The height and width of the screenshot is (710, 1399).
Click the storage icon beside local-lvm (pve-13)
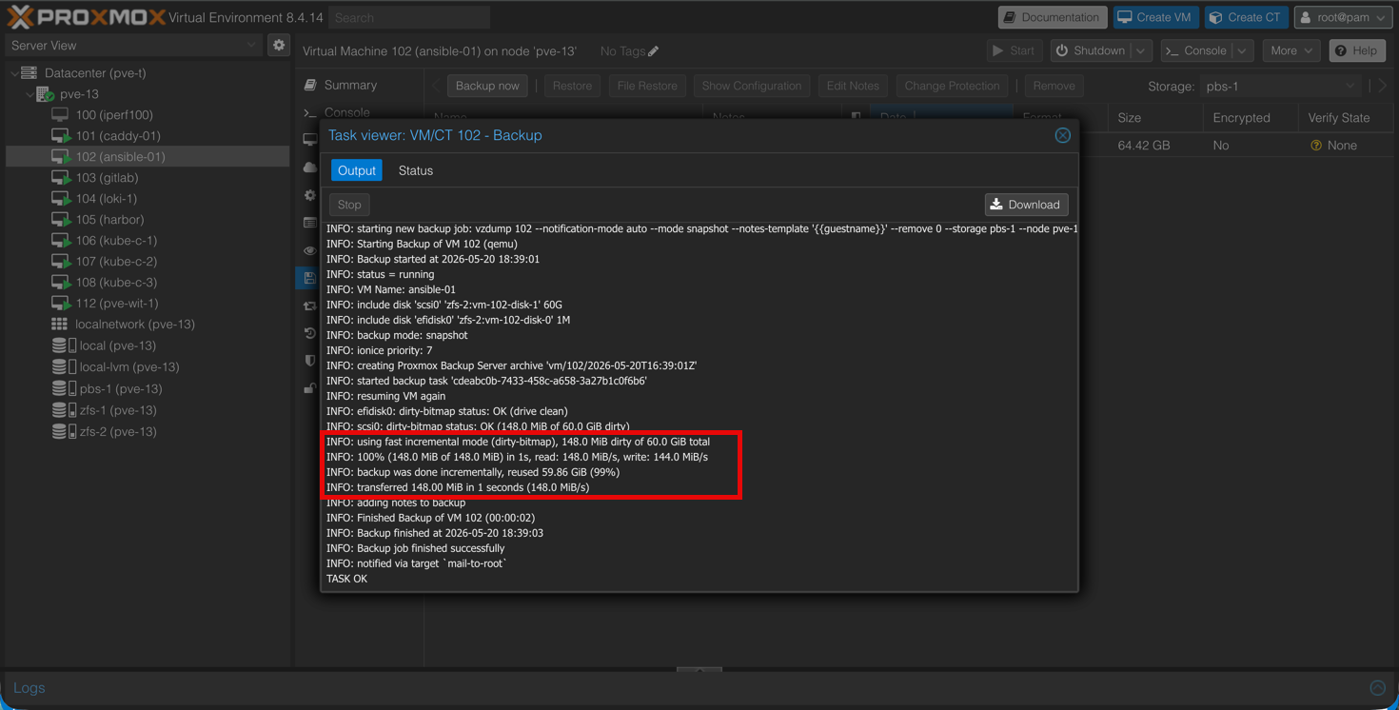coord(64,367)
